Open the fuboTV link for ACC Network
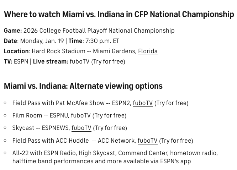The height and width of the screenshot is (170, 237). [x=147, y=141]
